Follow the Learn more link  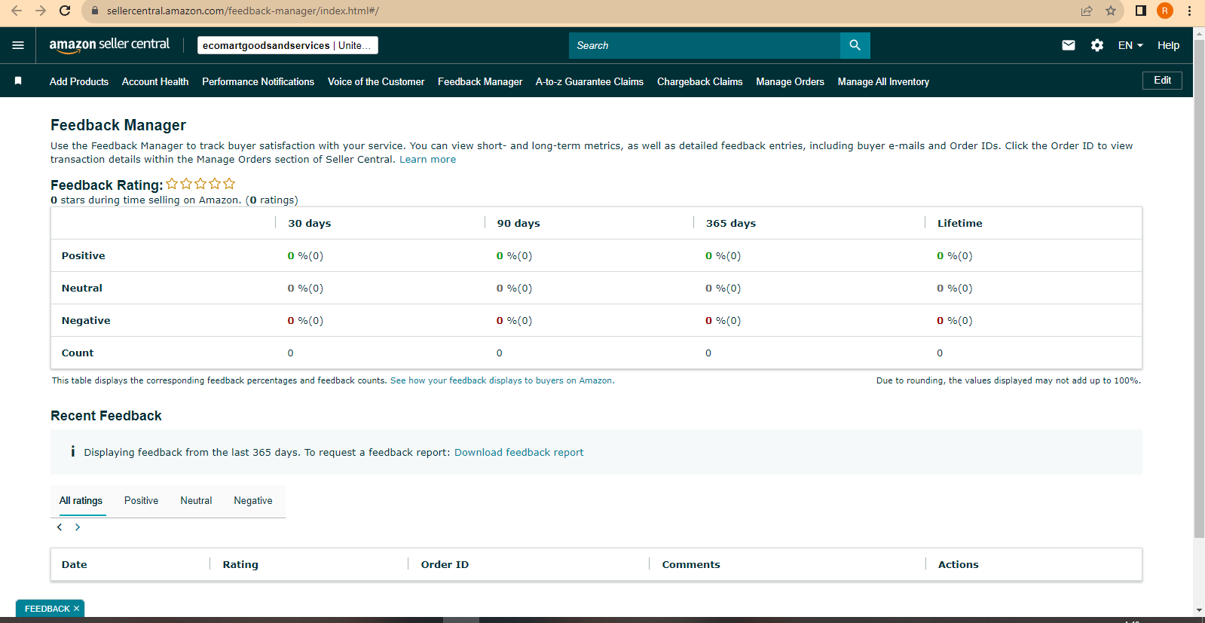pos(427,159)
